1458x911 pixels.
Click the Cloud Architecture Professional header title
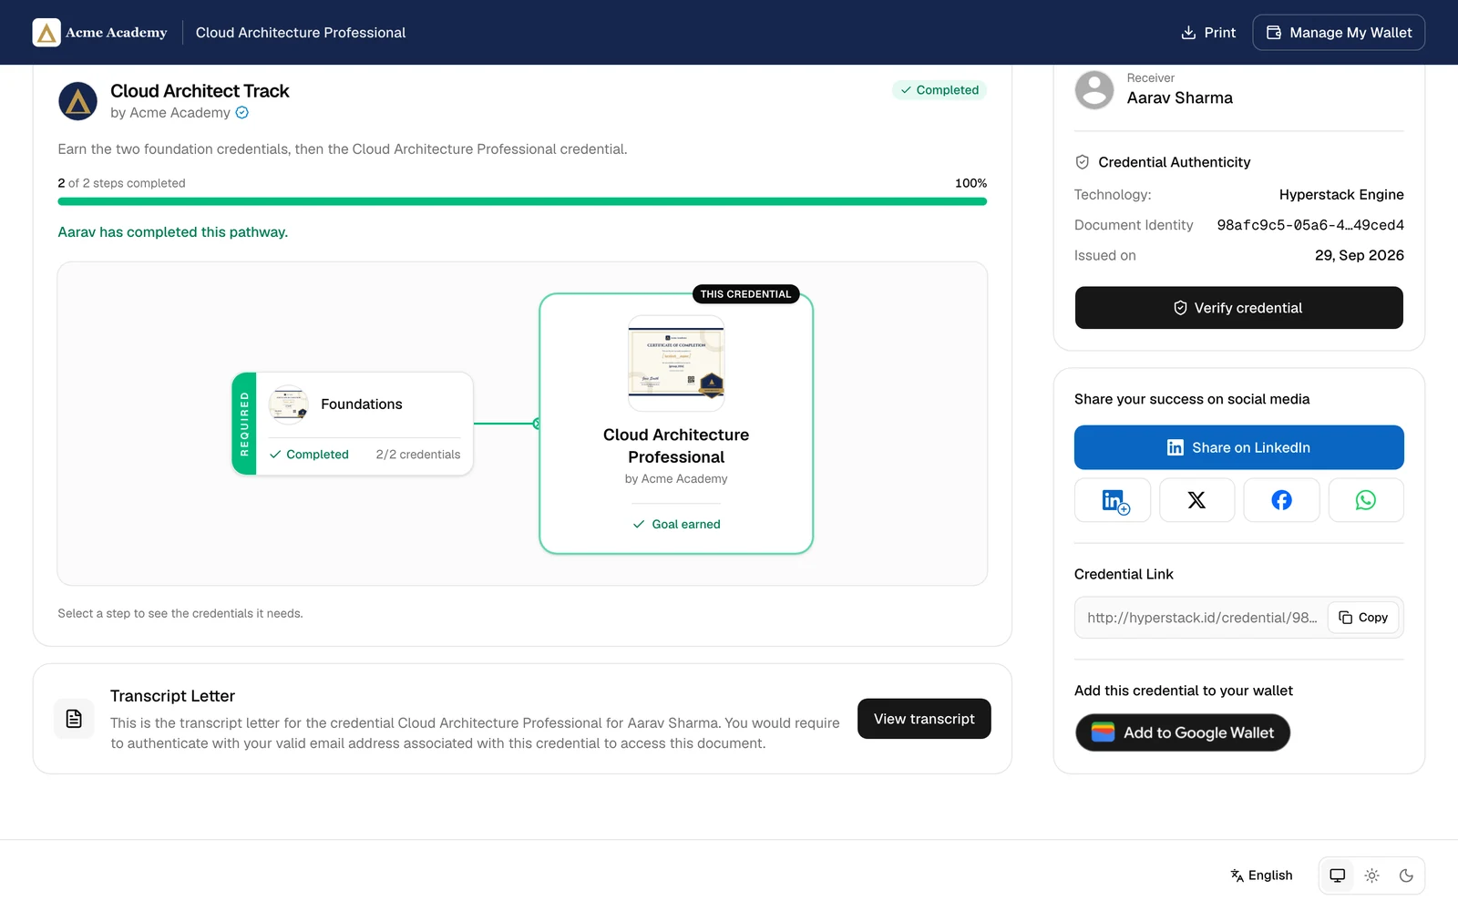tap(301, 33)
